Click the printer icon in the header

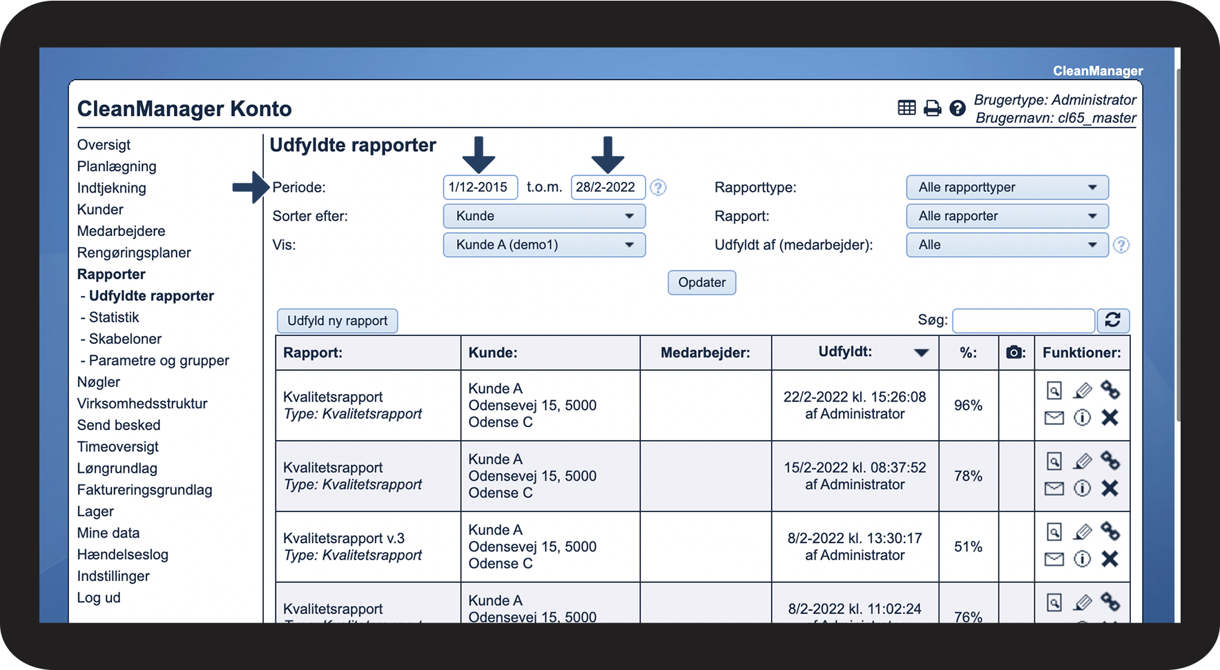[932, 108]
